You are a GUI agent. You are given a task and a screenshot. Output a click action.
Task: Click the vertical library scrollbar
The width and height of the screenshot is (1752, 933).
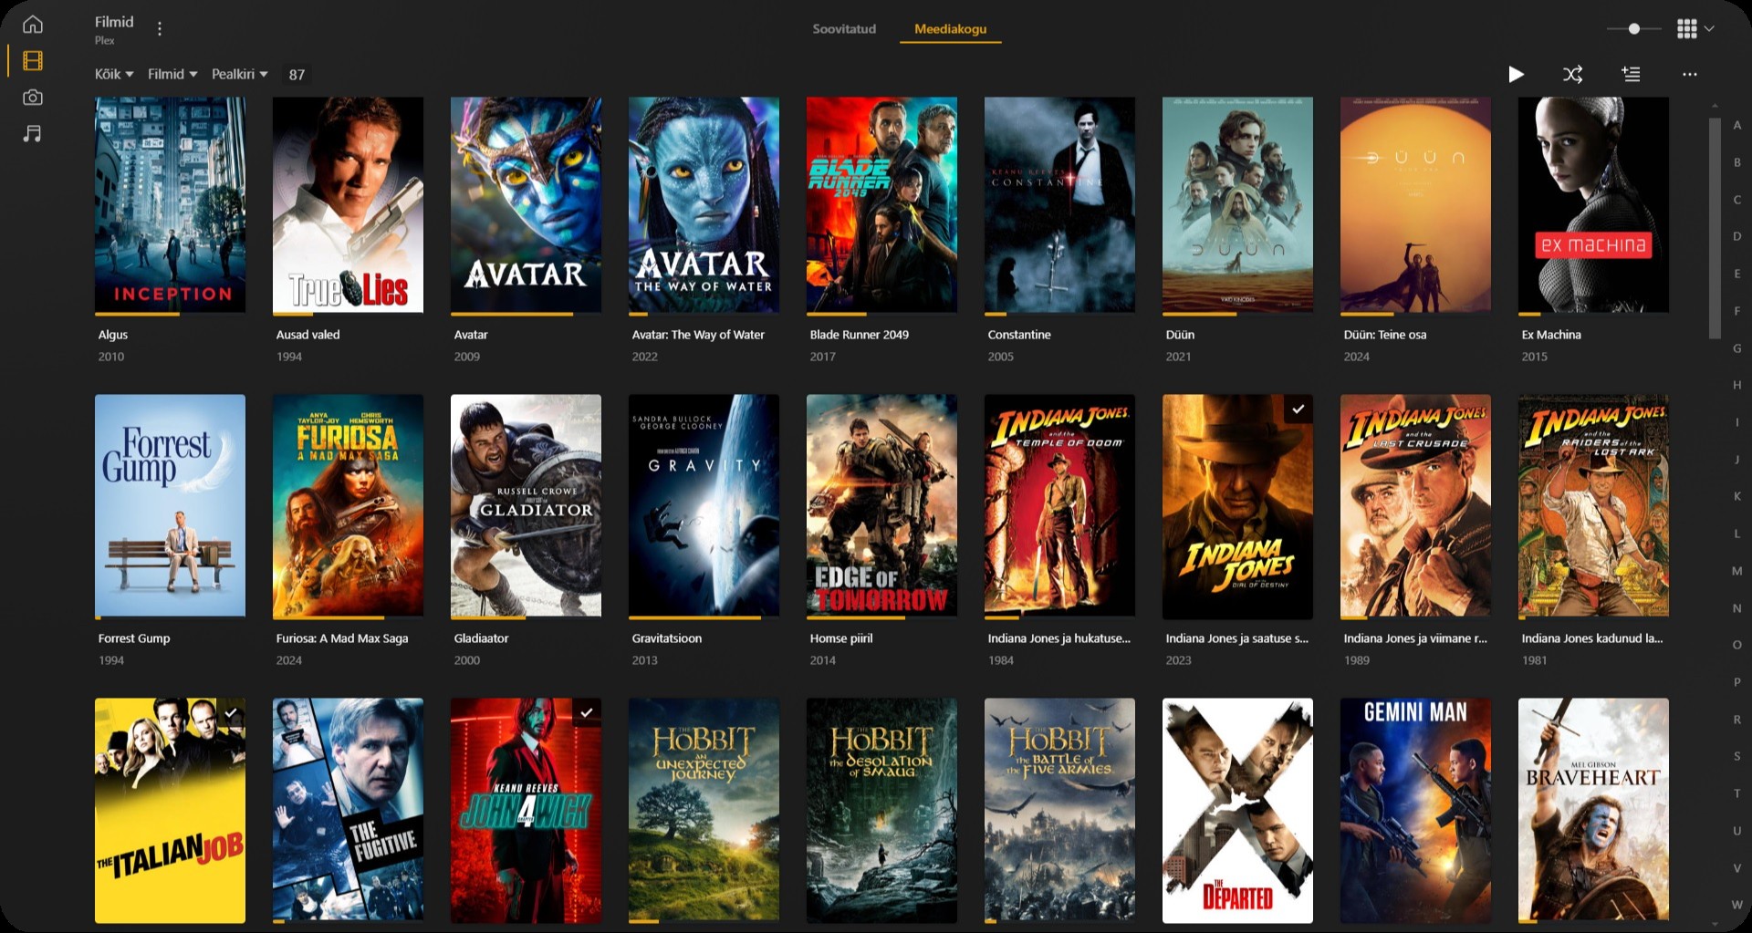click(1715, 228)
